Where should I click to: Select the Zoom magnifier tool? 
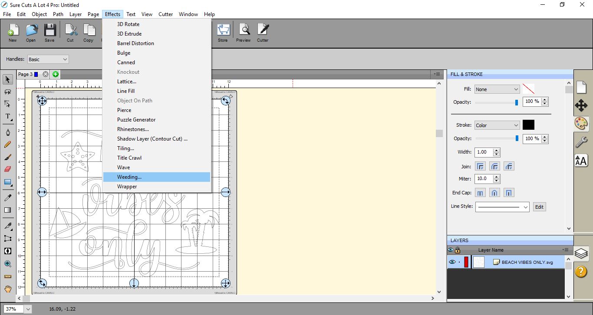tap(8, 263)
